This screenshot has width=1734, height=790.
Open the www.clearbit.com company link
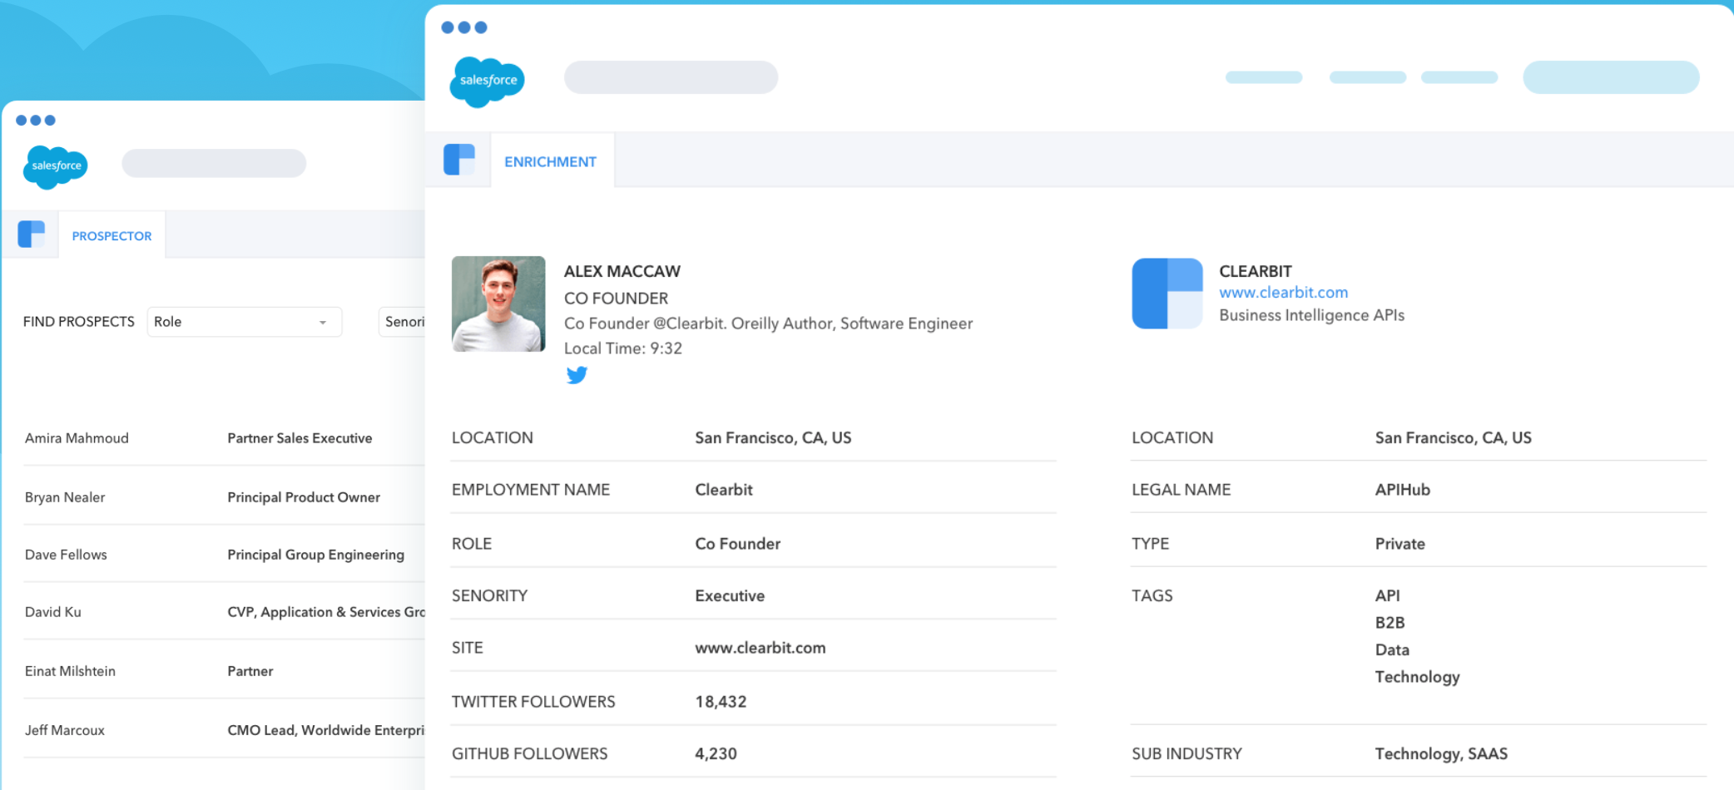1283,293
